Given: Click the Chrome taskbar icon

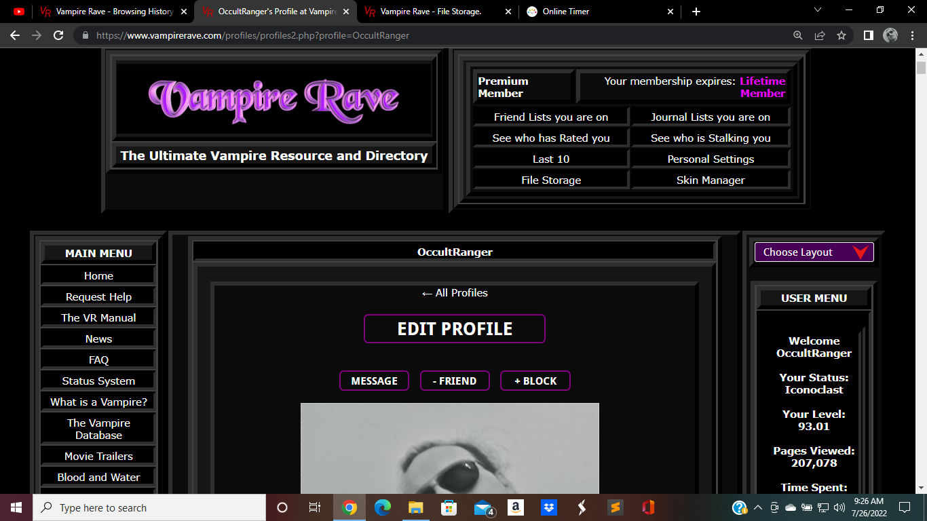Looking at the screenshot, I should click(349, 507).
